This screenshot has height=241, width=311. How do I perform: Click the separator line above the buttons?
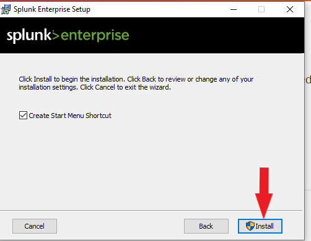click(x=151, y=210)
